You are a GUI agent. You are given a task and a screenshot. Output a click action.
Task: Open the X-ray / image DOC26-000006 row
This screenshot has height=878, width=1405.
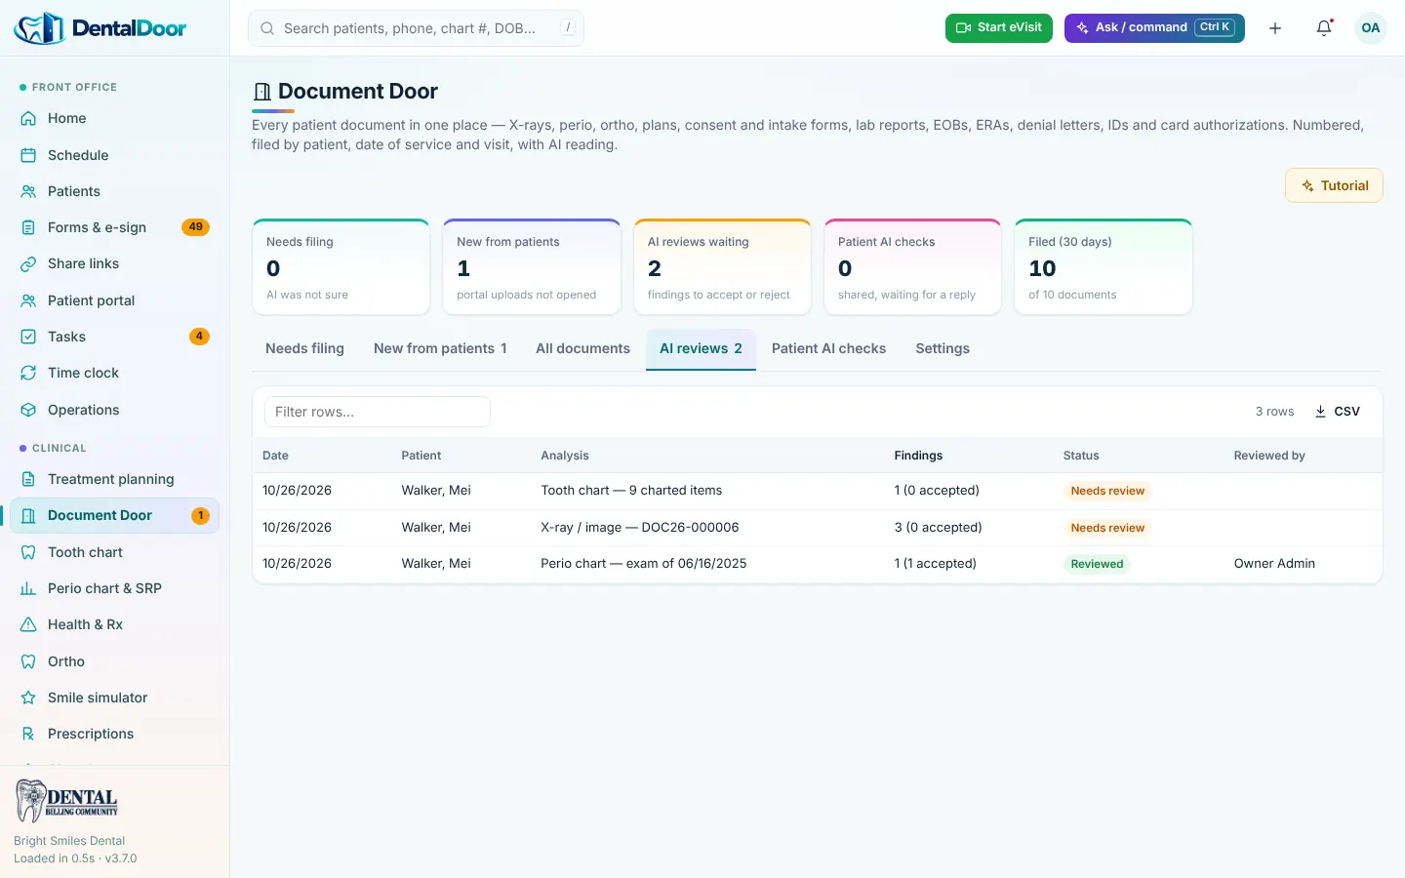pos(818,528)
